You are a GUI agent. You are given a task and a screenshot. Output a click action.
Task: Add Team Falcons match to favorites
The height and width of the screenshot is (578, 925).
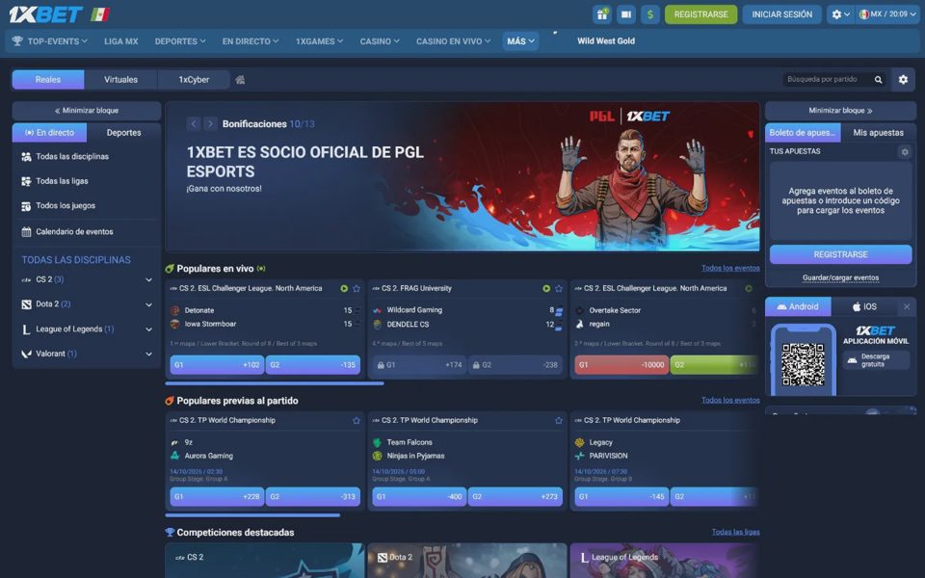(x=559, y=421)
